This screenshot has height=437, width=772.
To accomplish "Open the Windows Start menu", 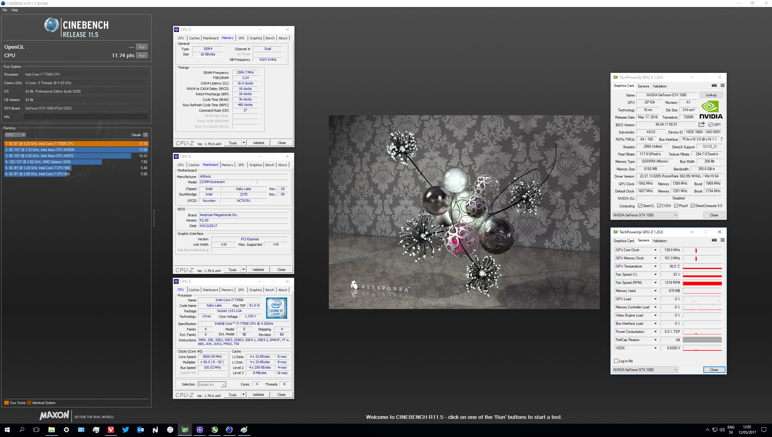I will 7,430.
